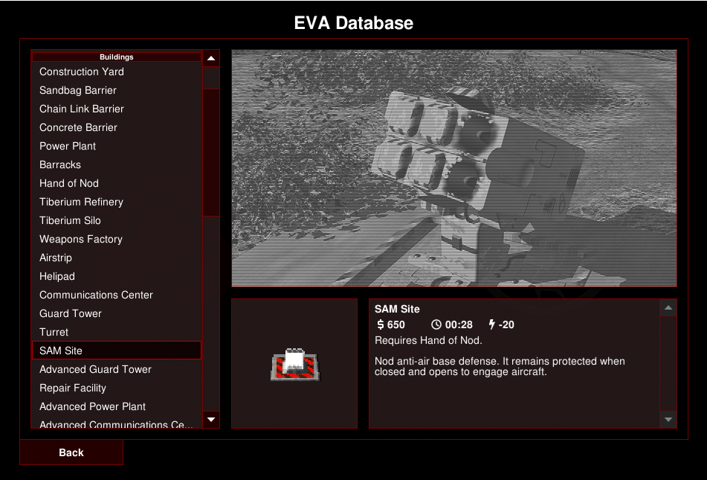
Task: Click the SAM Site preview video image
Action: click(454, 168)
